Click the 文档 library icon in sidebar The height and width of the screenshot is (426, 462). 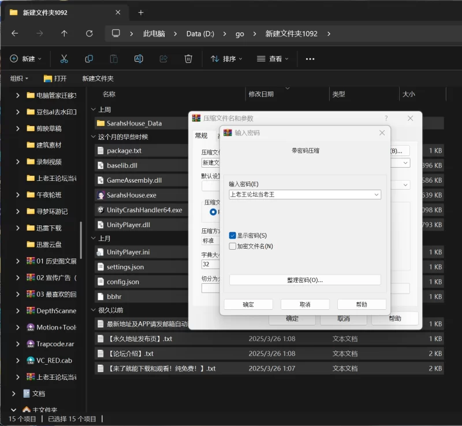pos(27,394)
